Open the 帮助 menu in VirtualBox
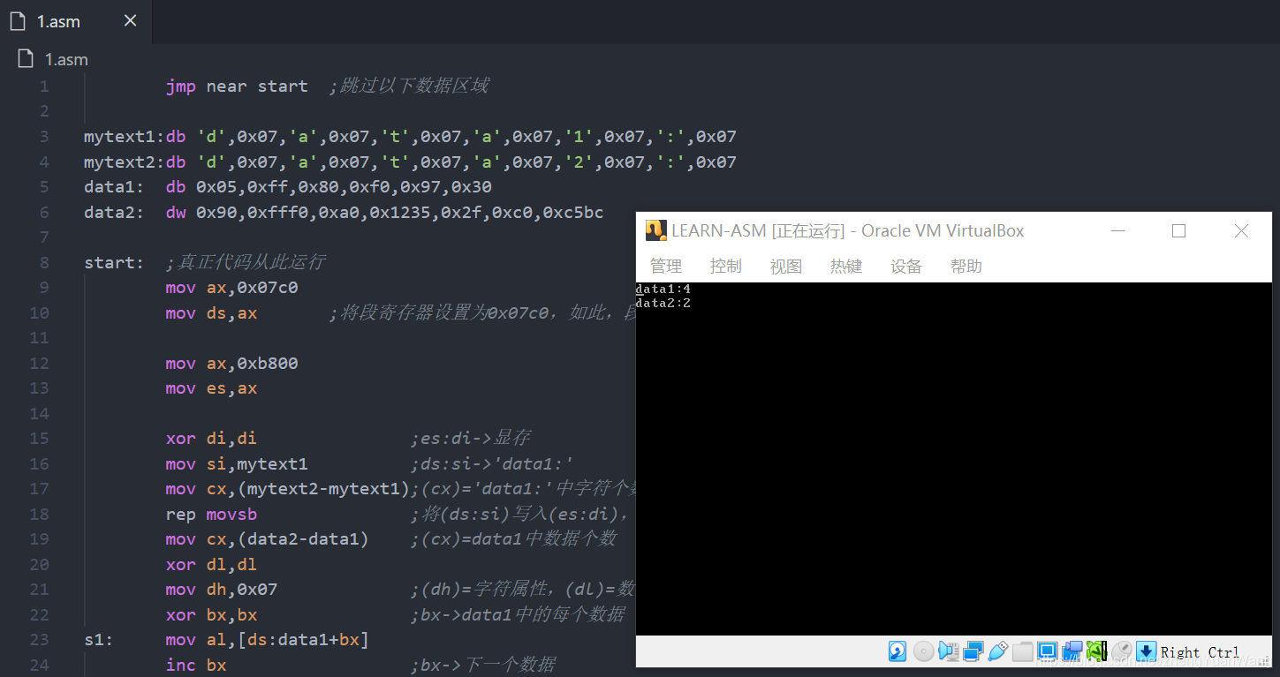The height and width of the screenshot is (677, 1280). [966, 267]
